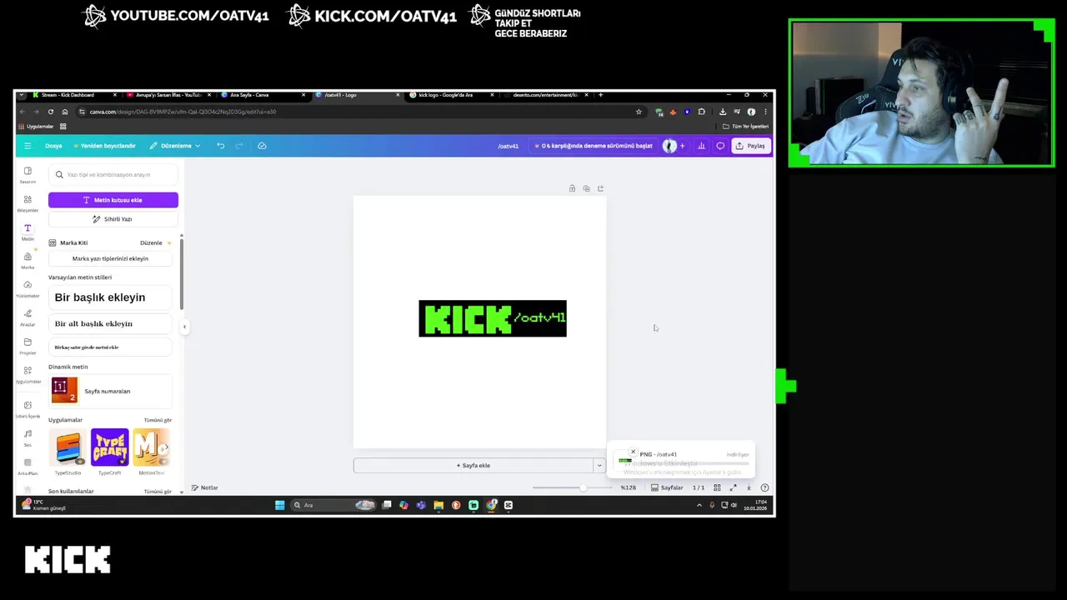Open the Ses sidebar panel
The image size is (1067, 600).
point(28,437)
